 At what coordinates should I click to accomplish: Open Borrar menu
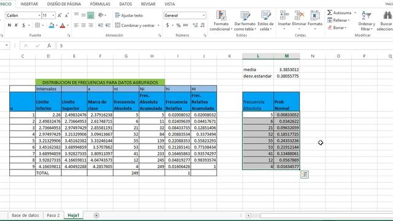pos(337,28)
